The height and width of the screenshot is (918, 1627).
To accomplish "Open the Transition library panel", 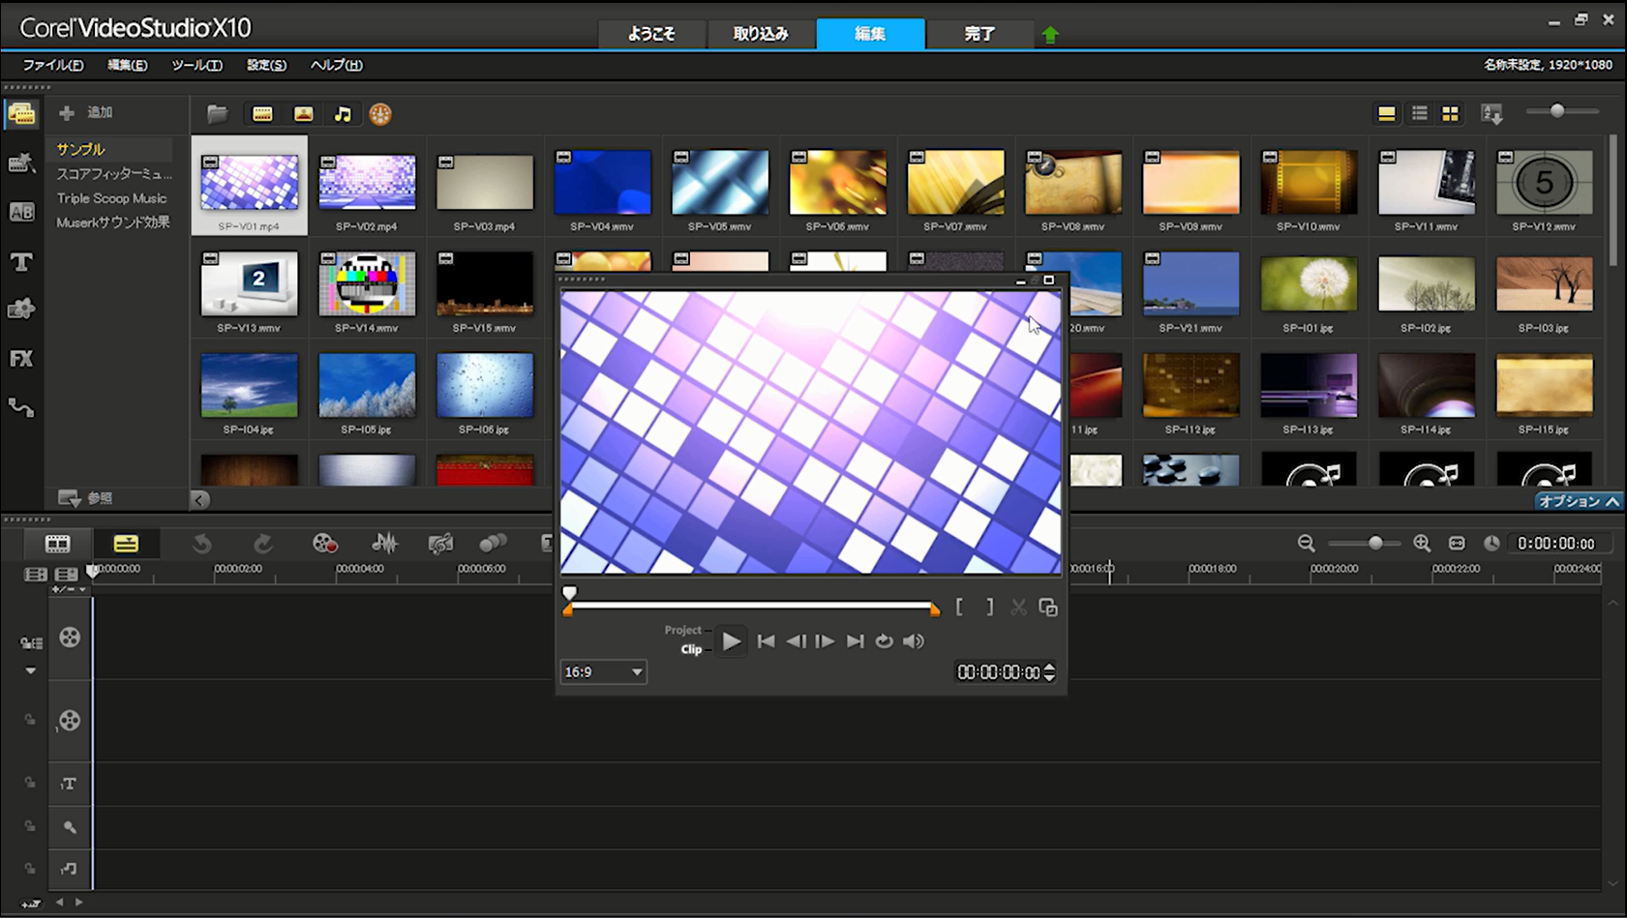I will click(21, 212).
